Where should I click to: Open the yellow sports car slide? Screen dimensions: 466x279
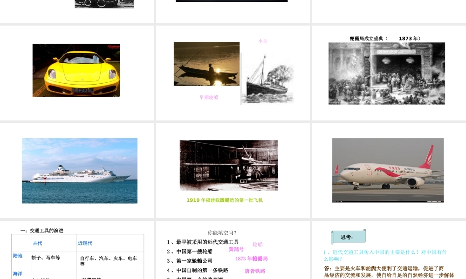76,70
